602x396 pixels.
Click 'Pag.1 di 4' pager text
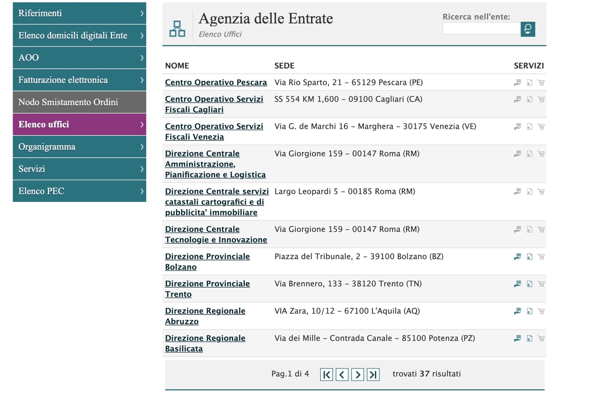click(290, 374)
